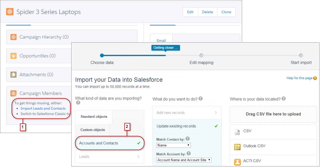
Task: Click green checkmark on Accounts and Contacts
Action: (139, 143)
